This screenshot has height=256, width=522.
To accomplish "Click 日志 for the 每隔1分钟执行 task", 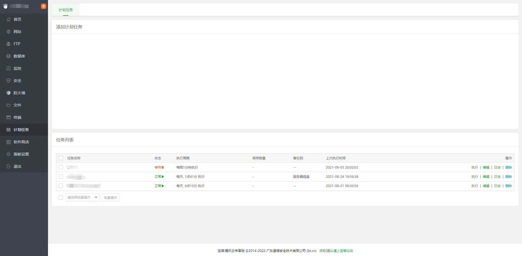I will (497, 167).
